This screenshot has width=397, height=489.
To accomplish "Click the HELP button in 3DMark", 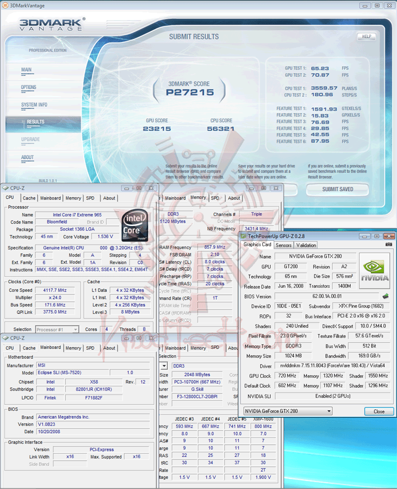I will tap(366, 37).
